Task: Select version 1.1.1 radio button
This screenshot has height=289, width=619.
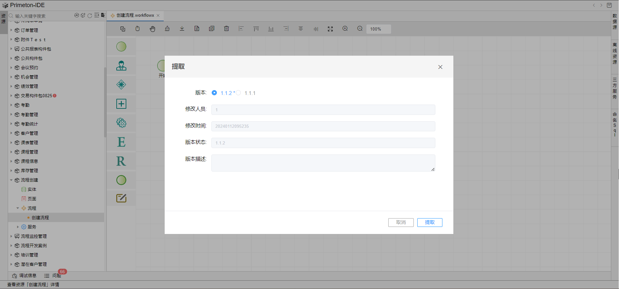Action: coord(238,93)
